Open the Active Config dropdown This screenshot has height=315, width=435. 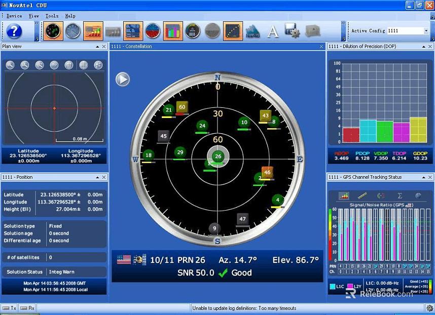click(426, 31)
